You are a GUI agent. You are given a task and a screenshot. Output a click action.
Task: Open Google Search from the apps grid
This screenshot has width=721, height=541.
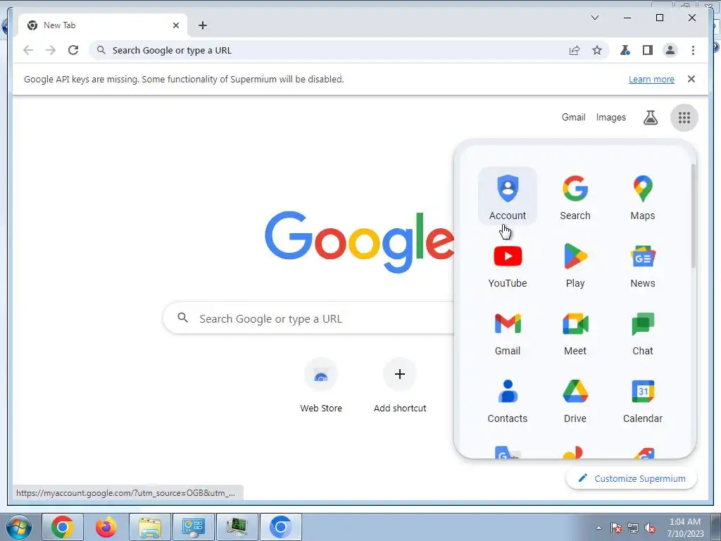[x=575, y=197]
